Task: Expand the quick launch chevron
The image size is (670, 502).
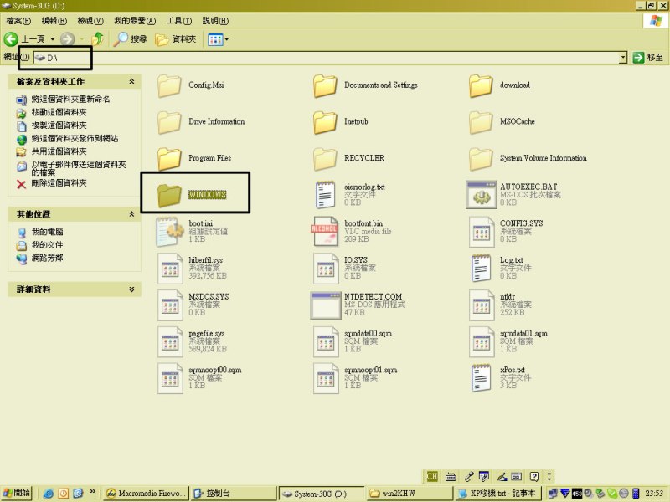Action: click(x=92, y=492)
